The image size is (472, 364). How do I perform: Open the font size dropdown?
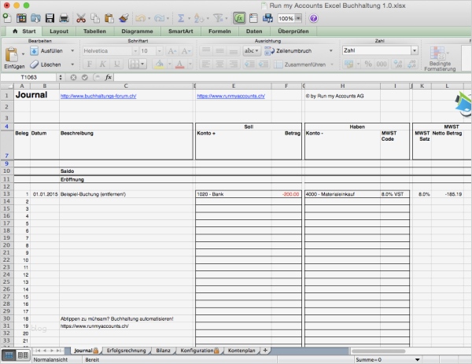coord(160,51)
